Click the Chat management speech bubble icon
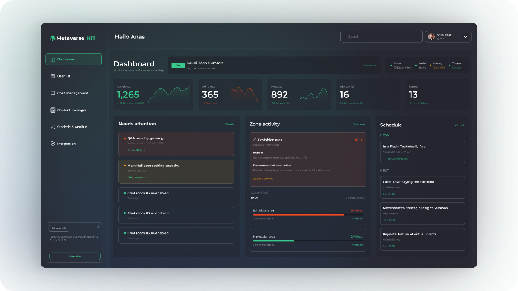 53,93
